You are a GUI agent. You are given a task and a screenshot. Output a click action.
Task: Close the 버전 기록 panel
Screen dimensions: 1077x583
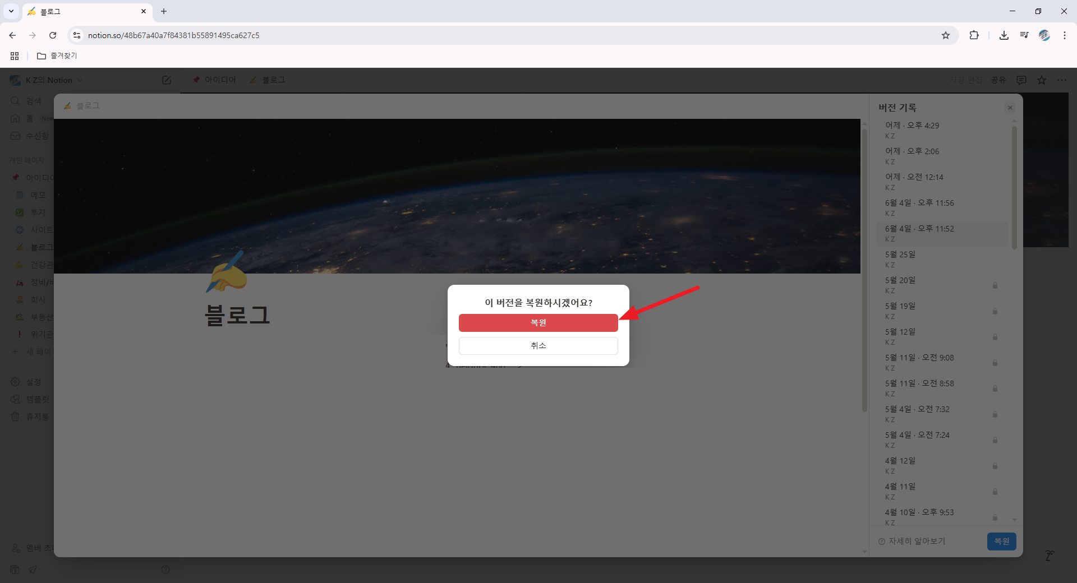[1010, 108]
